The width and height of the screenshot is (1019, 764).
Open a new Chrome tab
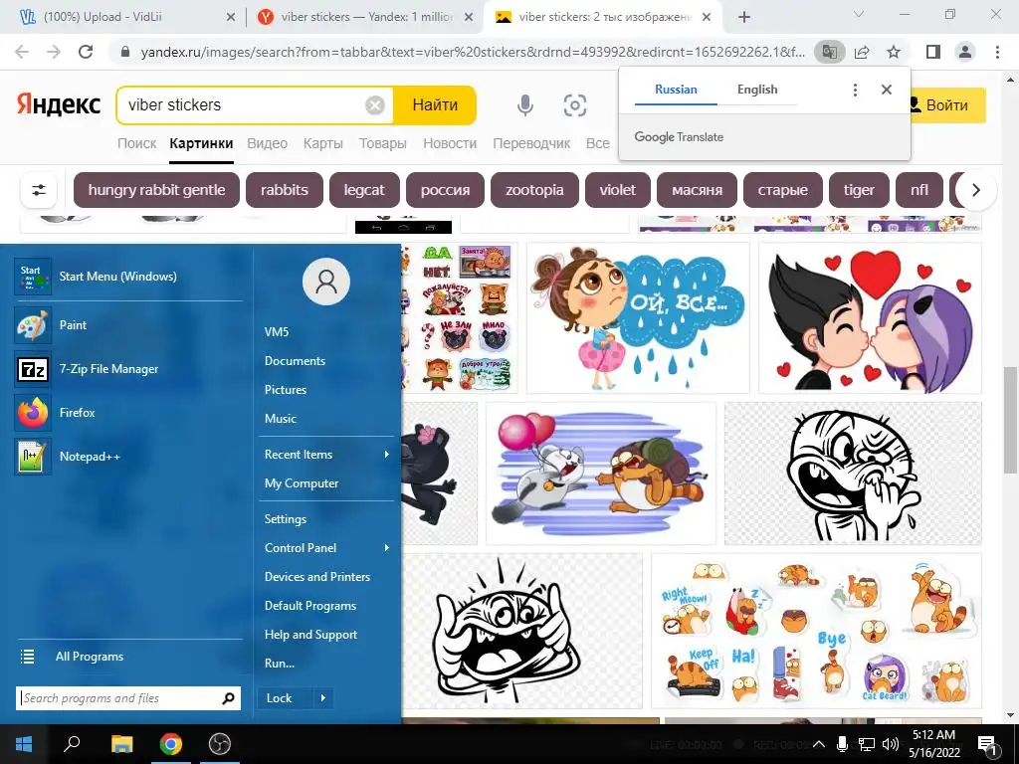click(744, 17)
